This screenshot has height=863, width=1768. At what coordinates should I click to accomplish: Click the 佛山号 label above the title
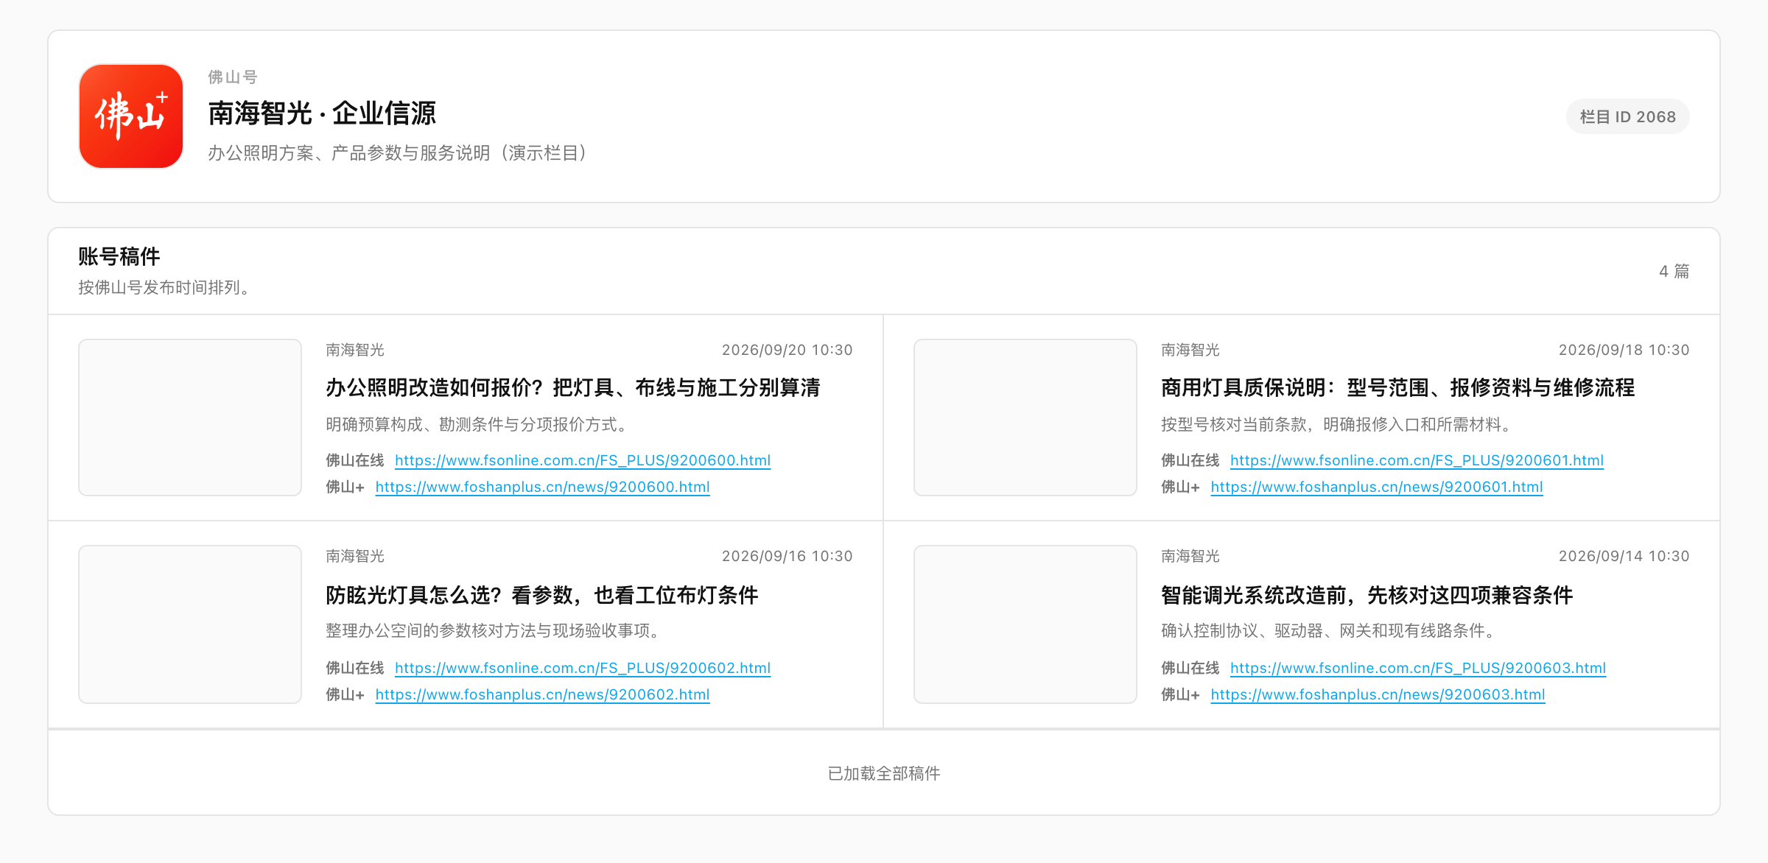click(233, 77)
